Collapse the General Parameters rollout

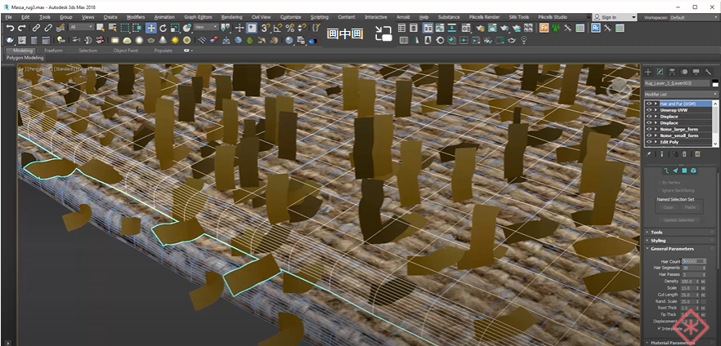672,249
